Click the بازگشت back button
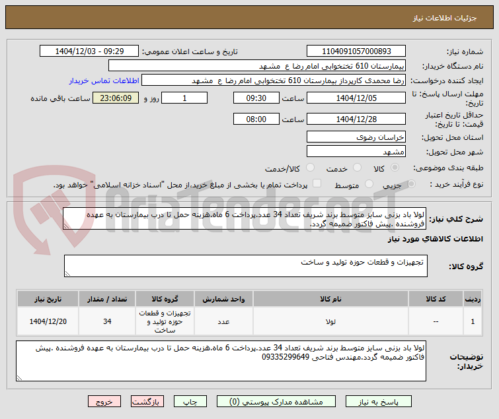Image resolution: width=499 pixels, height=419 pixels. tap(147, 402)
